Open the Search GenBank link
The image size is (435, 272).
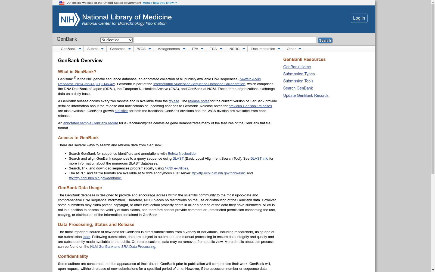tap(298, 88)
